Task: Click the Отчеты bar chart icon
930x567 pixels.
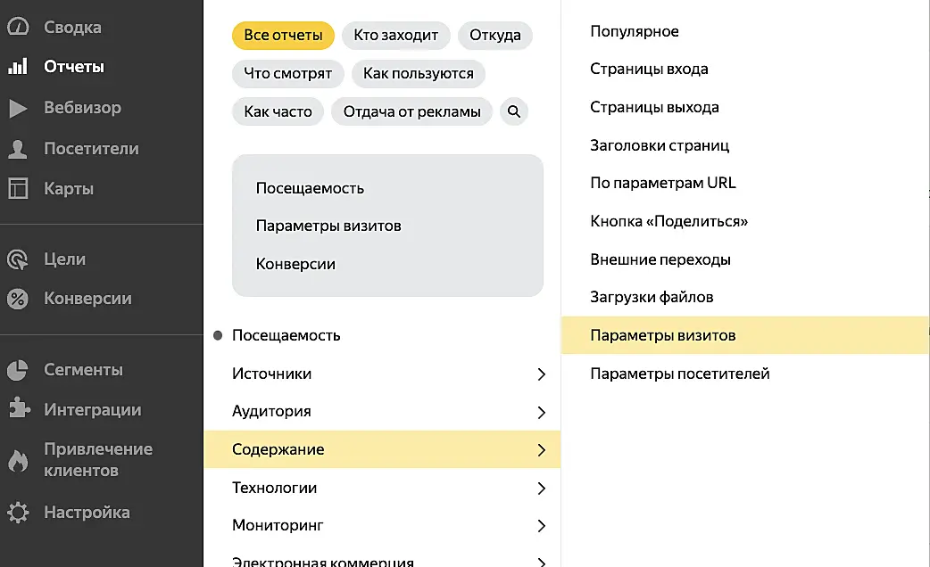Action: 18,67
